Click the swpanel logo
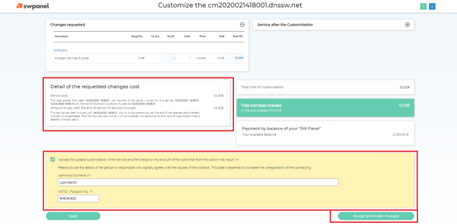The image size is (457, 224). [33, 6]
